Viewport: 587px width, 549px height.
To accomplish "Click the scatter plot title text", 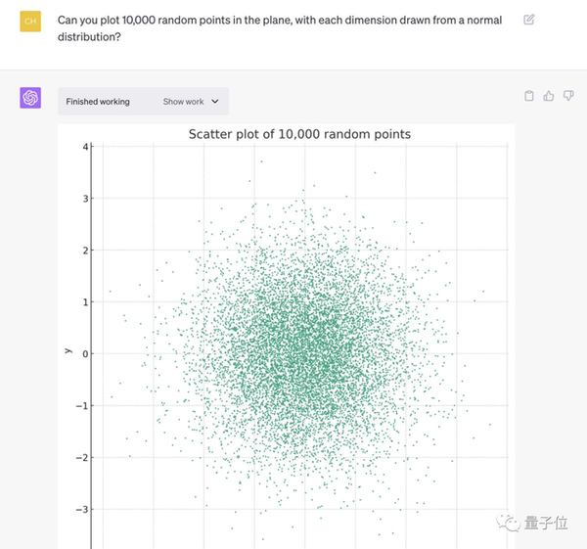I will [299, 134].
